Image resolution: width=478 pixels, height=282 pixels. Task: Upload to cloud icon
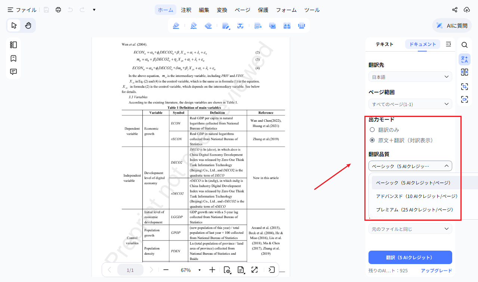467,10
